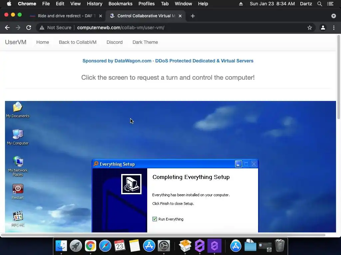Screen dimensions: 341x255
Task: Open the File menu
Action: (x=46, y=4)
